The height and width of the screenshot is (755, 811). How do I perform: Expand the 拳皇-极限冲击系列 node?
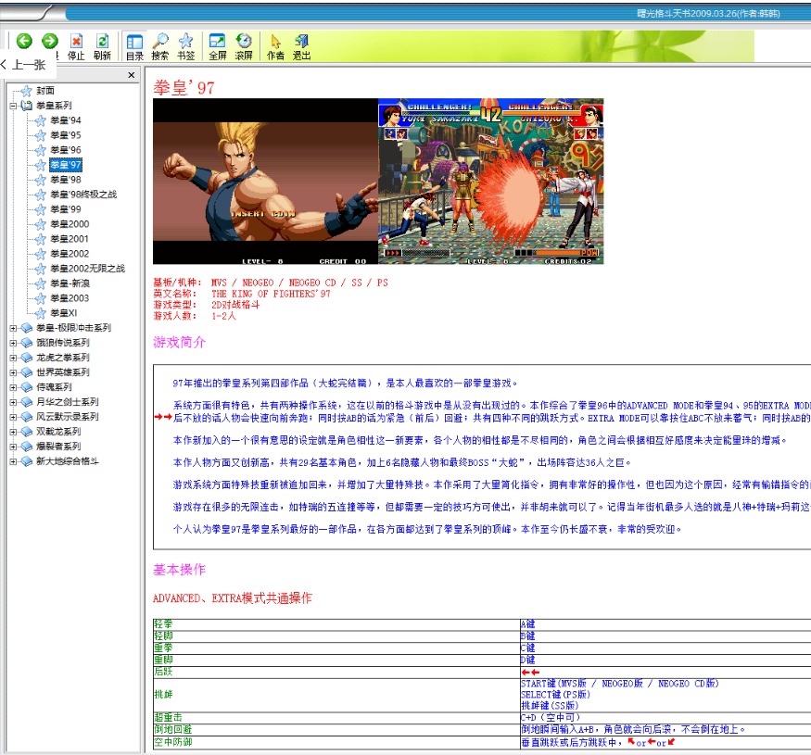[x=13, y=328]
